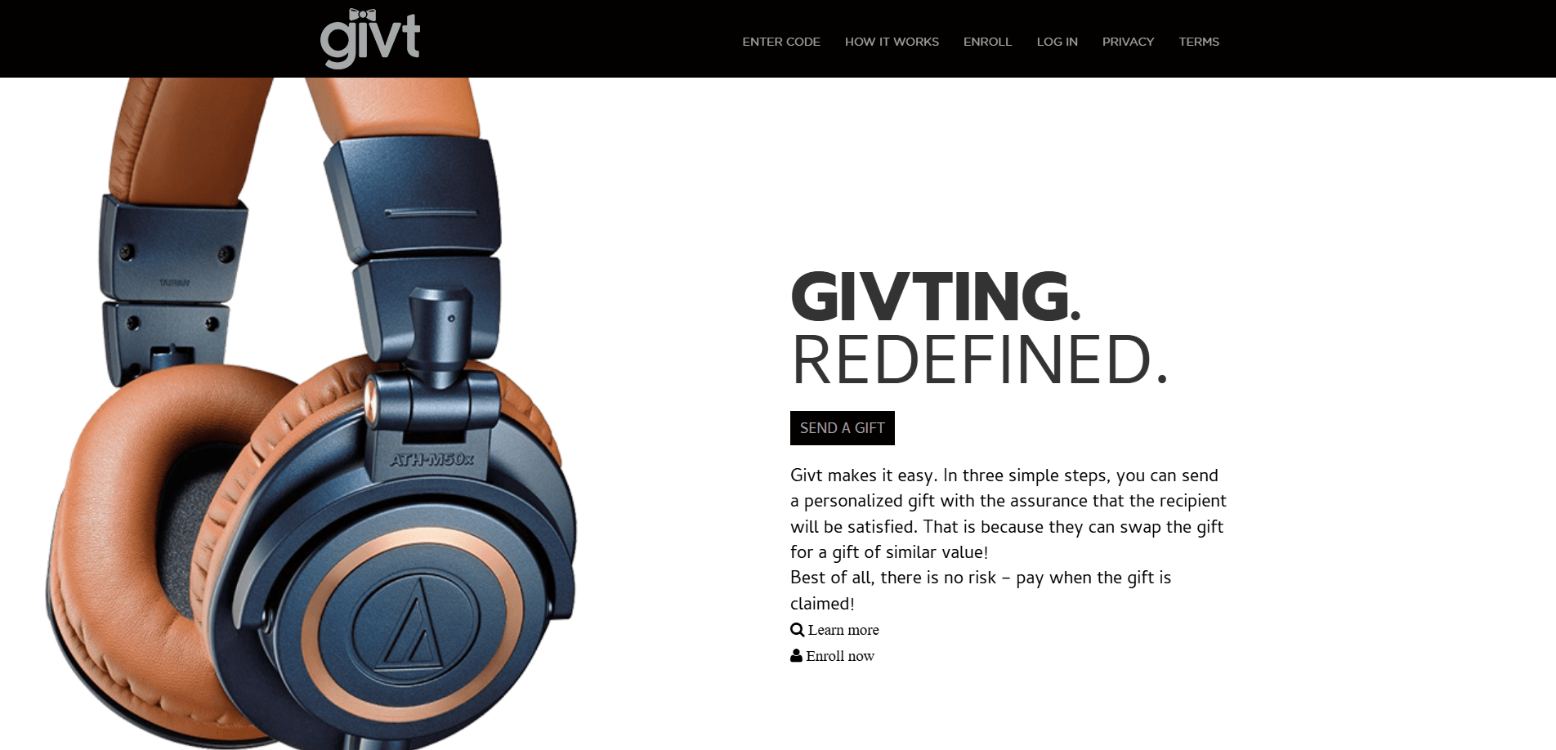Click the SEND A GIFT button

tap(843, 428)
